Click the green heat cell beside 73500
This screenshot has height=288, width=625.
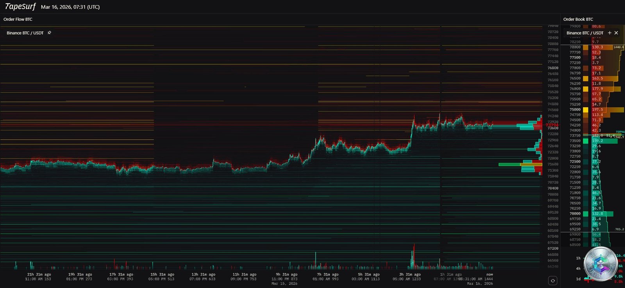pos(586,141)
